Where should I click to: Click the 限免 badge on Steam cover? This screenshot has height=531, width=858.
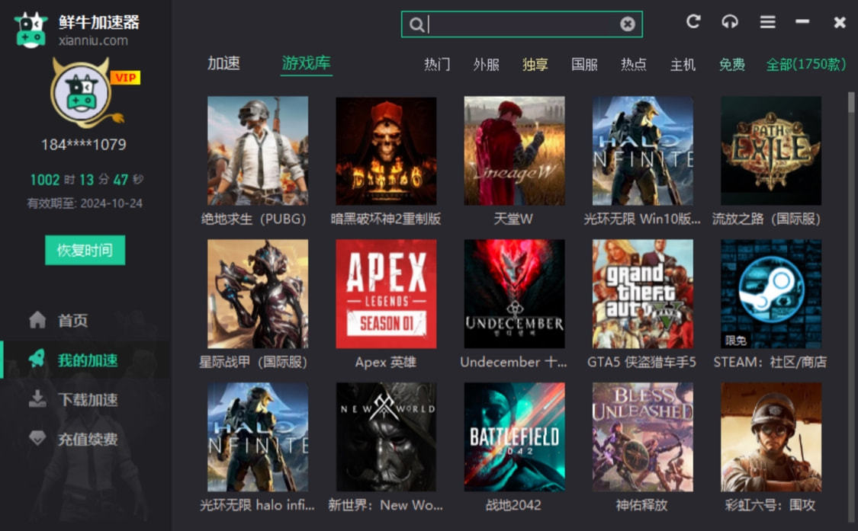736,340
